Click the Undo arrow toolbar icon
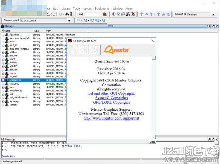Image resolution: width=220 pixels, height=164 pixels. click(49, 14)
